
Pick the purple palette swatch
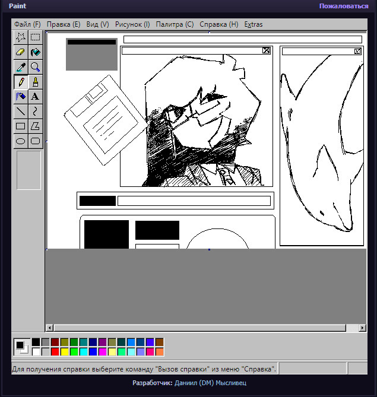pos(102,342)
